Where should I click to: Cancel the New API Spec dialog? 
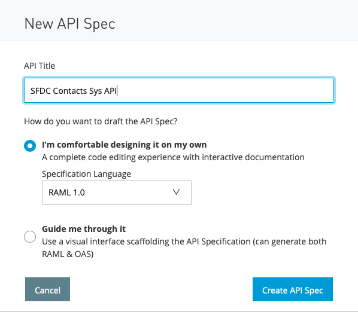[x=47, y=289]
